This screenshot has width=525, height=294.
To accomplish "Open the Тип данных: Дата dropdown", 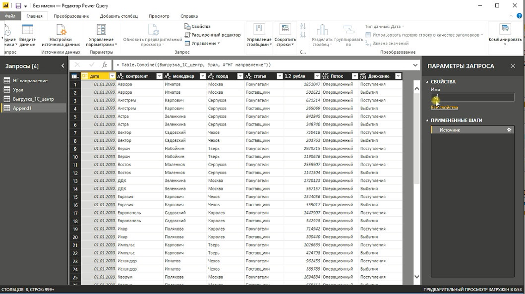I will (x=384, y=26).
